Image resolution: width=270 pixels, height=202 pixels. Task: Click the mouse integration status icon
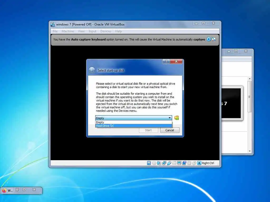[194, 163]
